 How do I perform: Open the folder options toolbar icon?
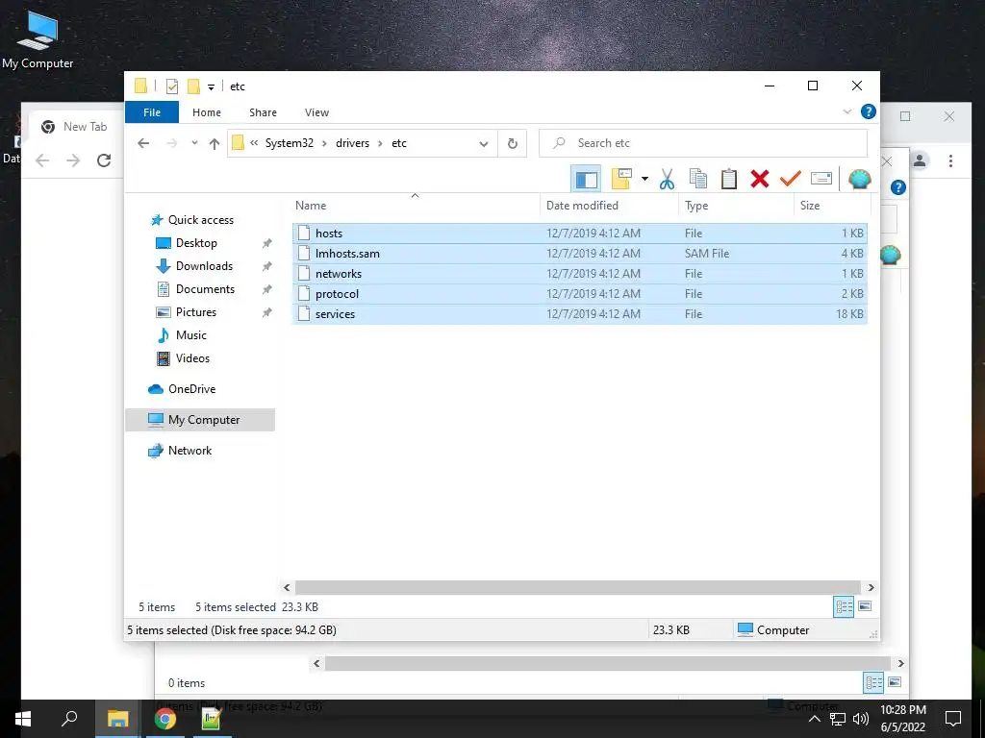tap(621, 179)
